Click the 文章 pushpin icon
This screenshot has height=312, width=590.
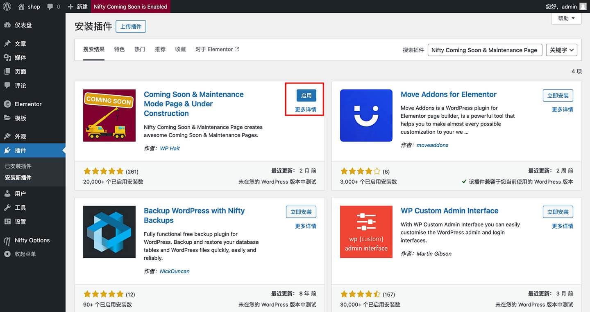point(7,44)
